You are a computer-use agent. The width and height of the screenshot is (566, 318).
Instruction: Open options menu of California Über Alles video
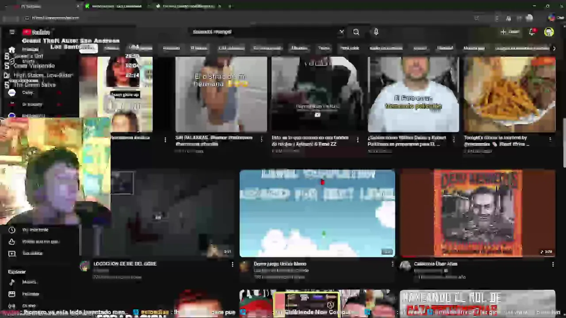pos(553,265)
